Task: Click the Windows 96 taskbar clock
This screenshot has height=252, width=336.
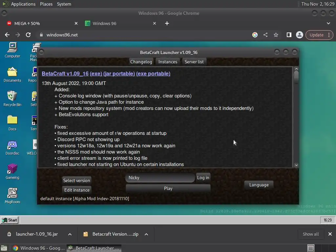Action: [327, 220]
